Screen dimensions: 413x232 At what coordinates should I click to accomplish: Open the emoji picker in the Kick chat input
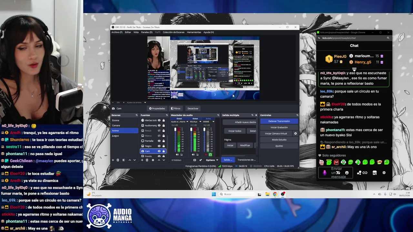point(347,173)
